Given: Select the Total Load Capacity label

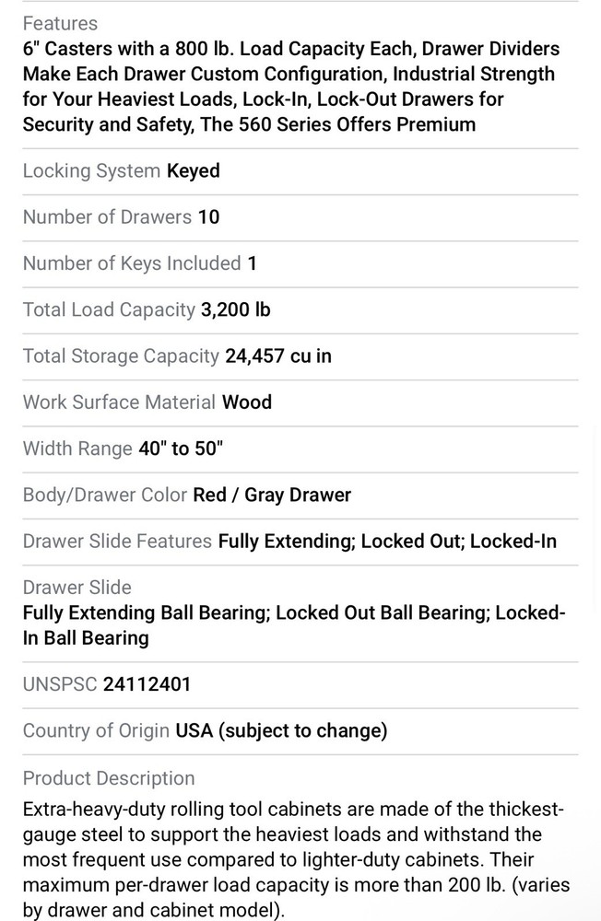Looking at the screenshot, I should point(109,309).
